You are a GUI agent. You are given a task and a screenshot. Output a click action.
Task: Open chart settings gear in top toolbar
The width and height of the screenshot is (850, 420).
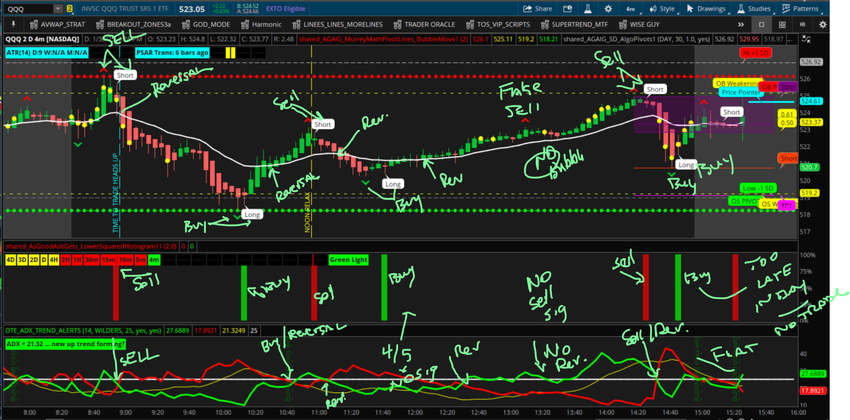pyautogui.click(x=608, y=8)
